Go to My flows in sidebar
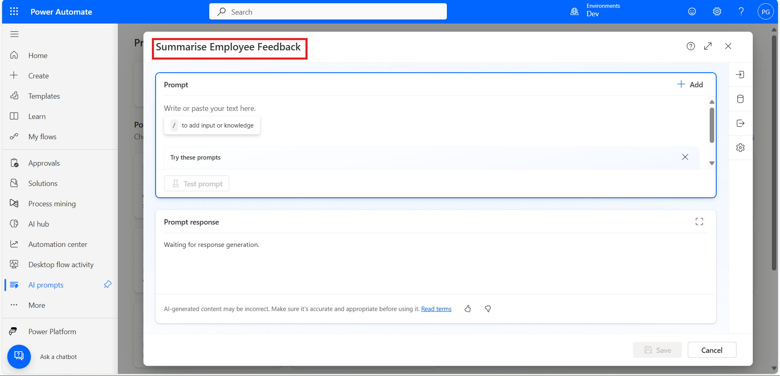 click(42, 137)
